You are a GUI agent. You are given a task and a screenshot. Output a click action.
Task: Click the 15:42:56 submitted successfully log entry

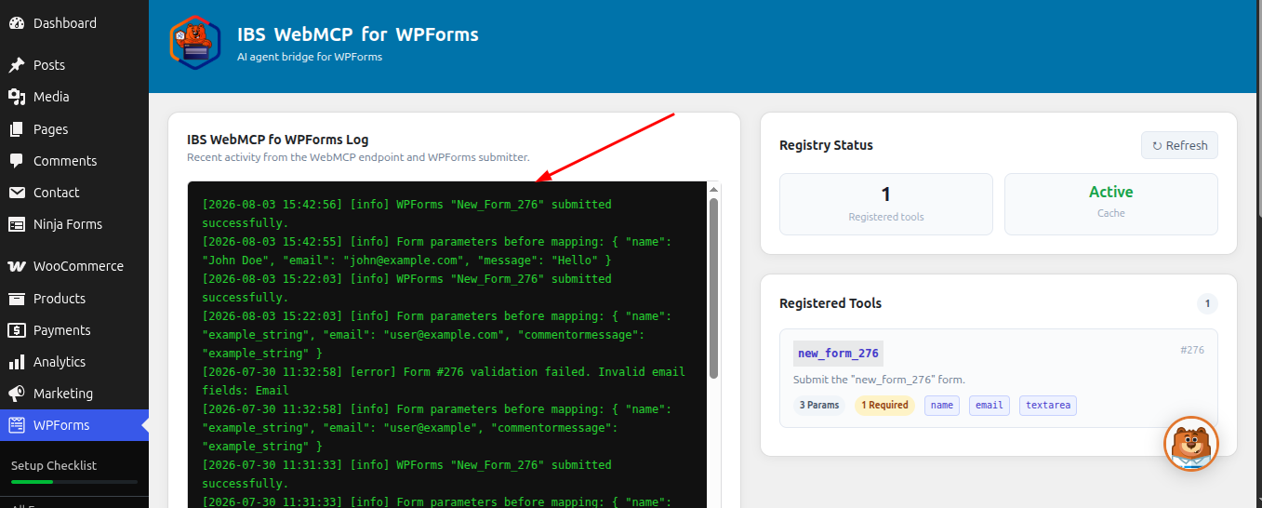[407, 213]
